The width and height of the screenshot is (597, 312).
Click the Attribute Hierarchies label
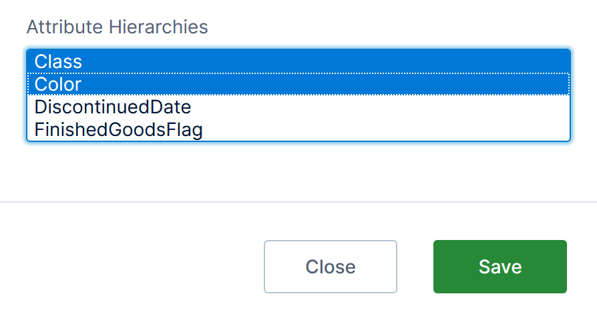pyautogui.click(x=118, y=27)
